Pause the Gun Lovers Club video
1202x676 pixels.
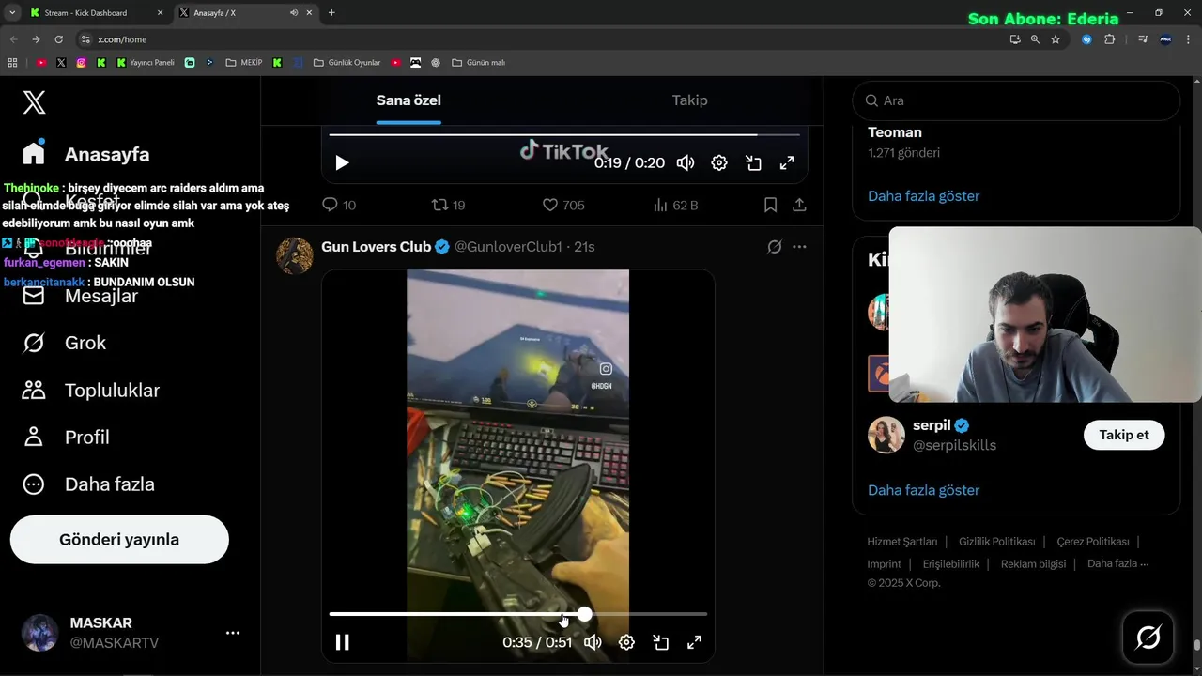point(343,642)
